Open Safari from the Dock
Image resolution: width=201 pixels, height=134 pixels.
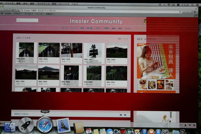tap(45, 125)
